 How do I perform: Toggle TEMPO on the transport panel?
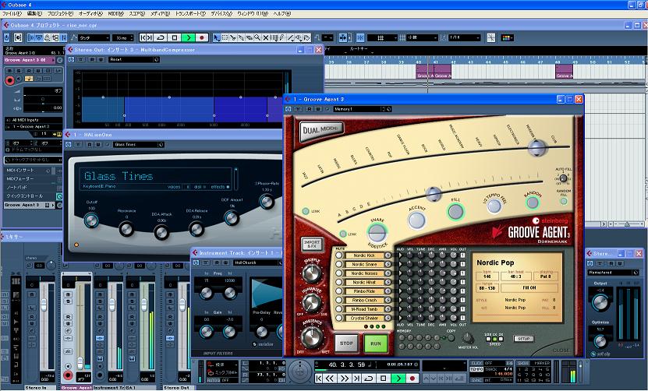pyautogui.click(x=476, y=368)
